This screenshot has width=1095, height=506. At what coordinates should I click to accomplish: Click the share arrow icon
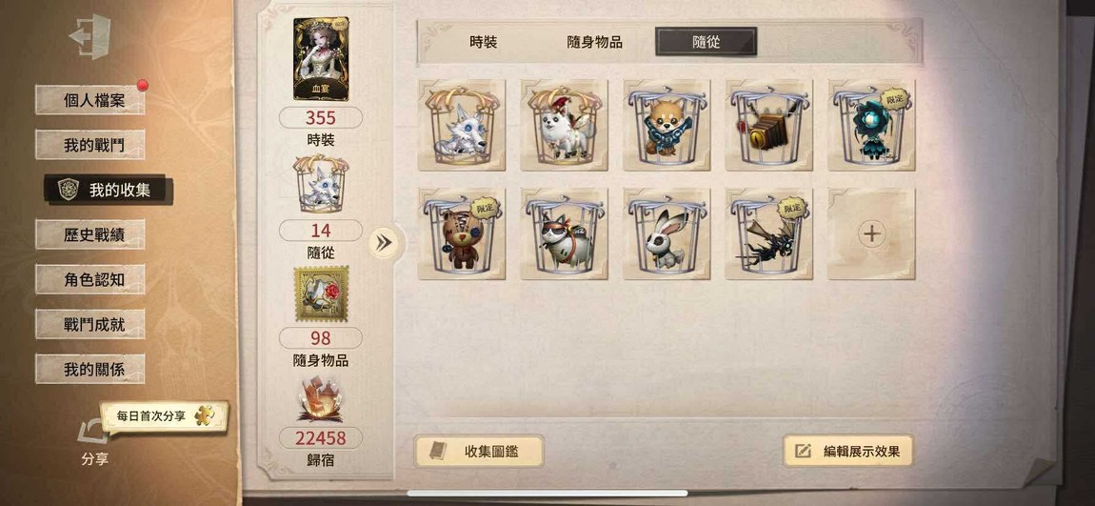[x=93, y=431]
